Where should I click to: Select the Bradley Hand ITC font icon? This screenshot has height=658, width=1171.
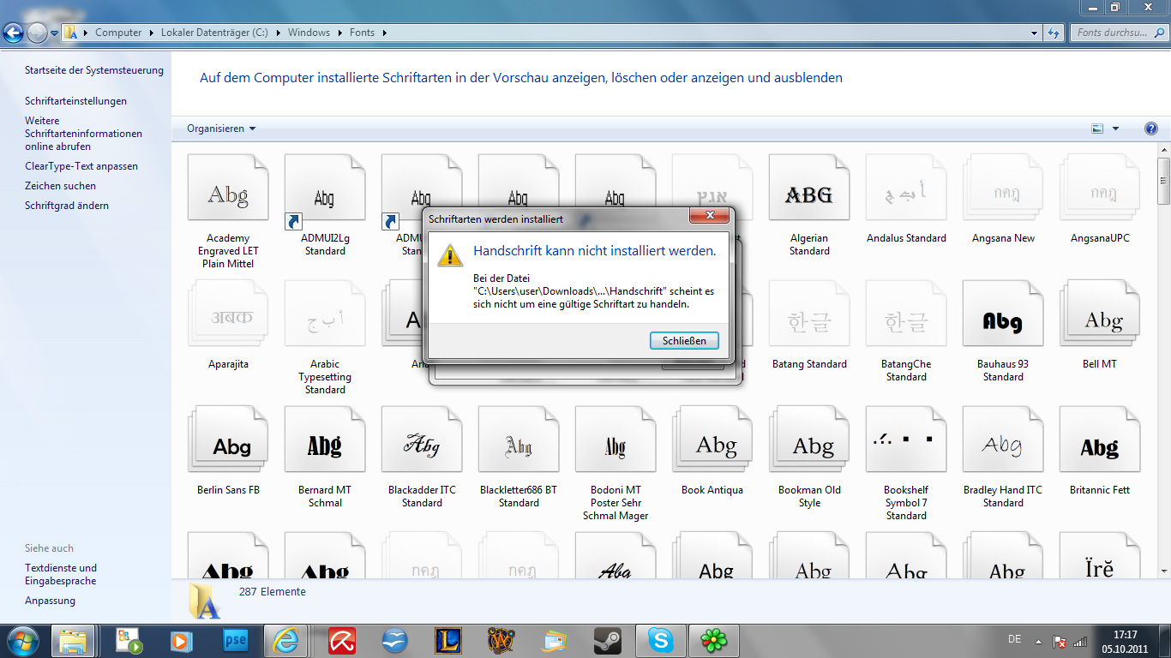(1003, 447)
